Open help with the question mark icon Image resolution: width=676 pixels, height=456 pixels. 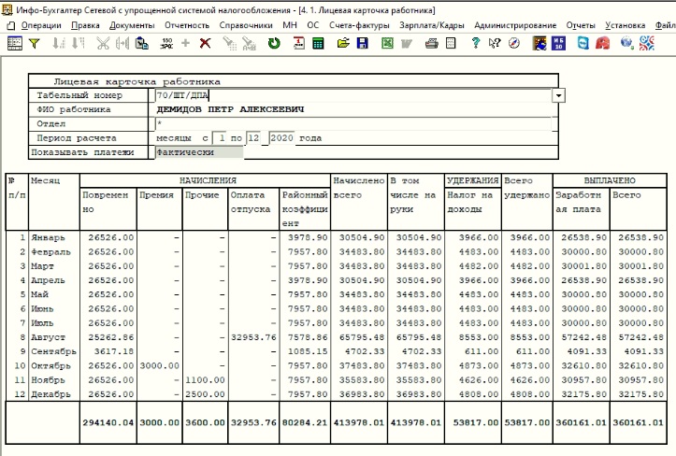tap(475, 43)
